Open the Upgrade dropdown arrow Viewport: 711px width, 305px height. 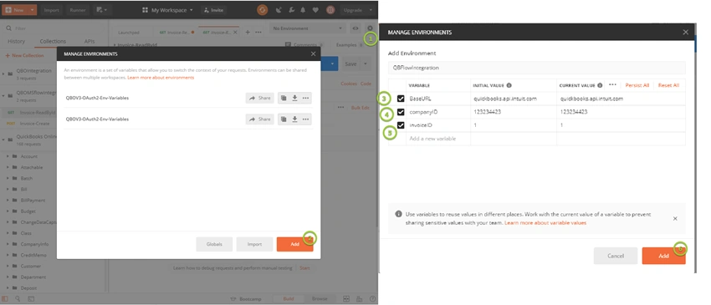pos(371,10)
